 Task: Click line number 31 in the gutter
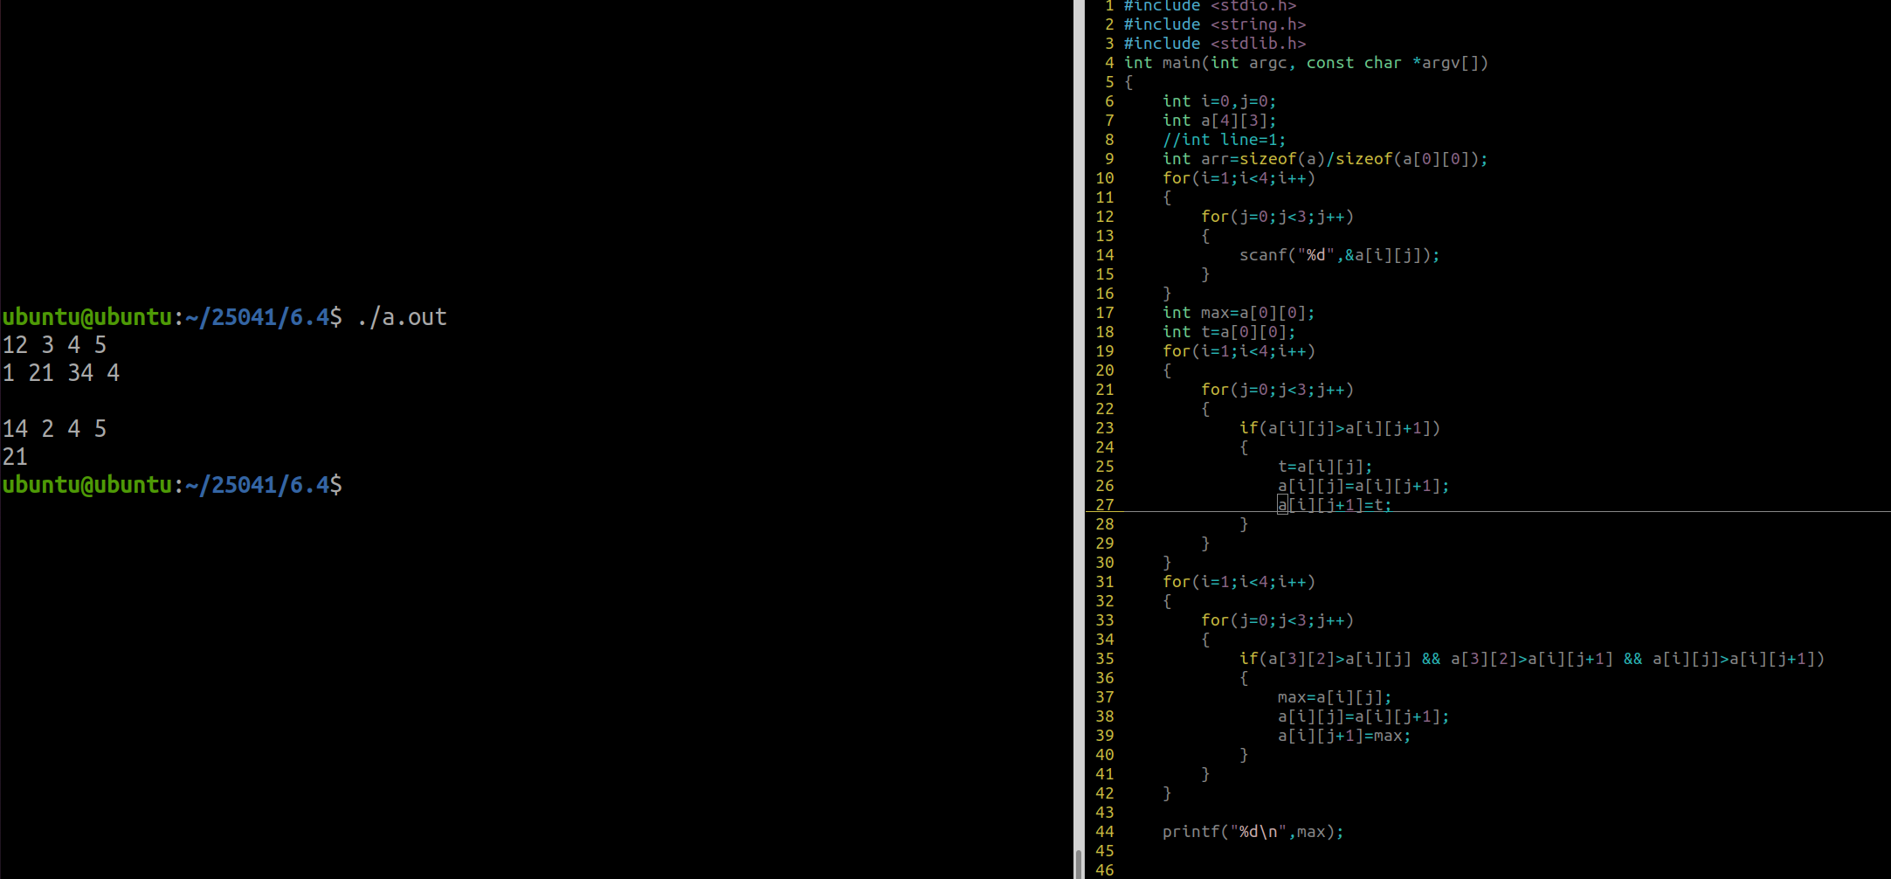1105,582
